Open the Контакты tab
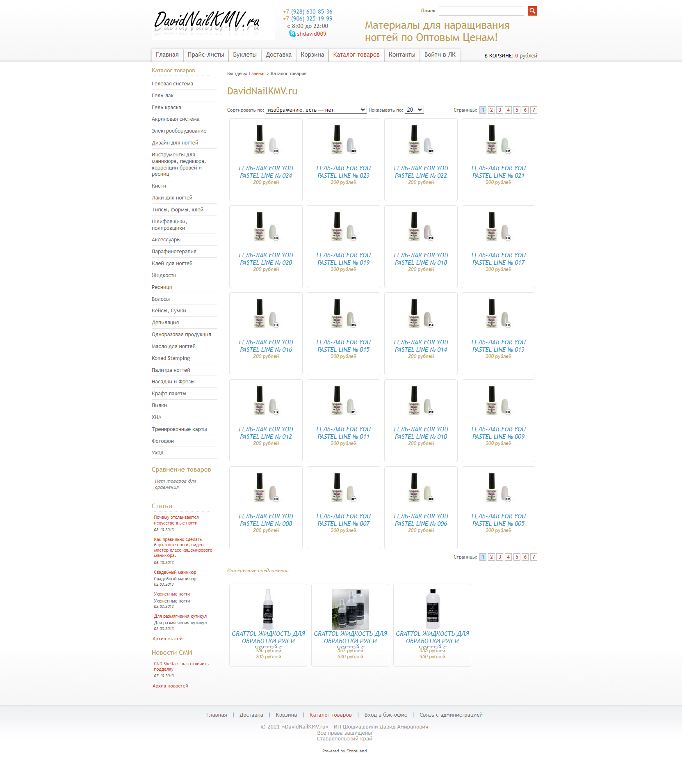Screen dimensions: 682x763 click(402, 55)
